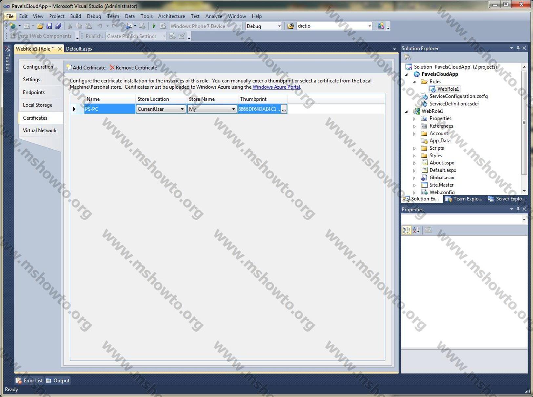
Task: Click the Property Pages icon in Properties panel
Action: 428,230
